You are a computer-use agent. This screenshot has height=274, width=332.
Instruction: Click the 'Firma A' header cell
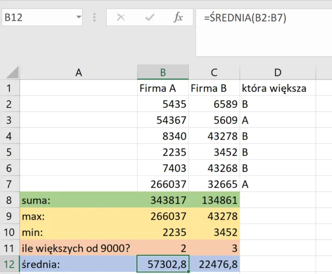[163, 88]
